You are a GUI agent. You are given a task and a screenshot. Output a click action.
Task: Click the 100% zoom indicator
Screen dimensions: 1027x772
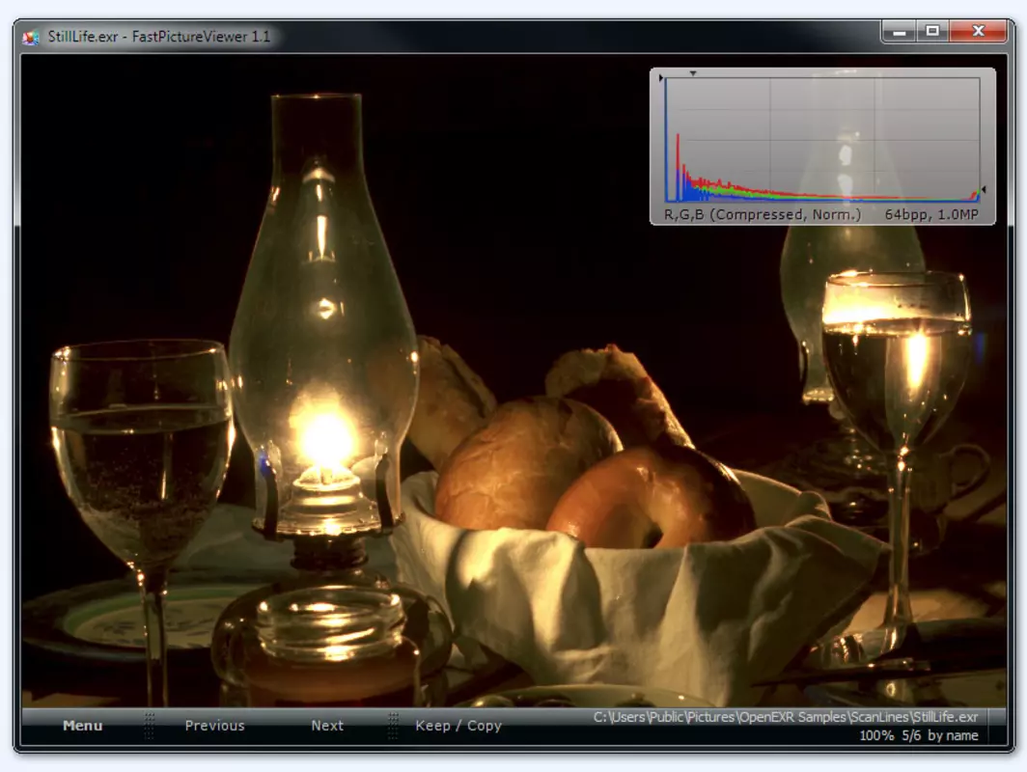(x=876, y=735)
